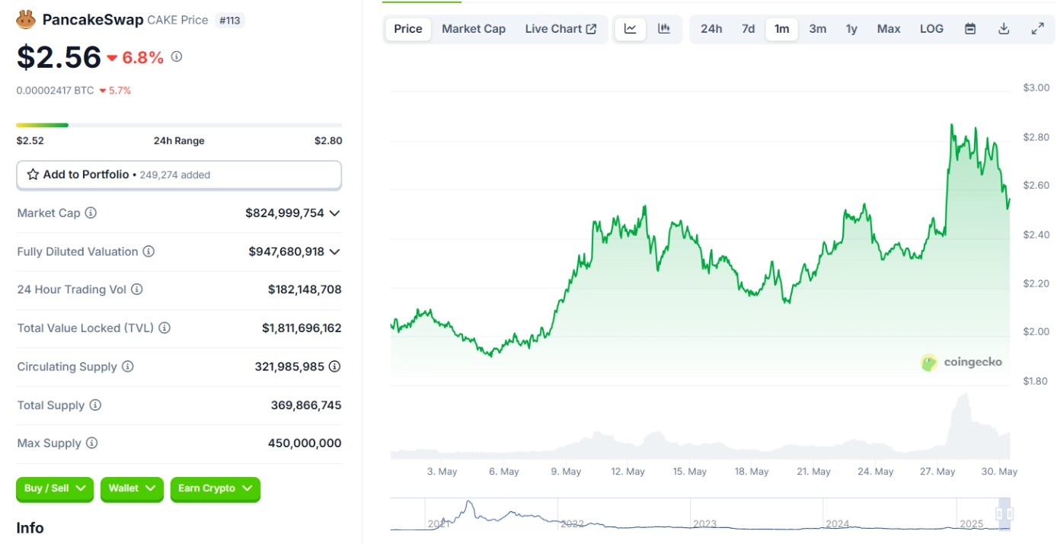Set chart range to 1y

(851, 29)
